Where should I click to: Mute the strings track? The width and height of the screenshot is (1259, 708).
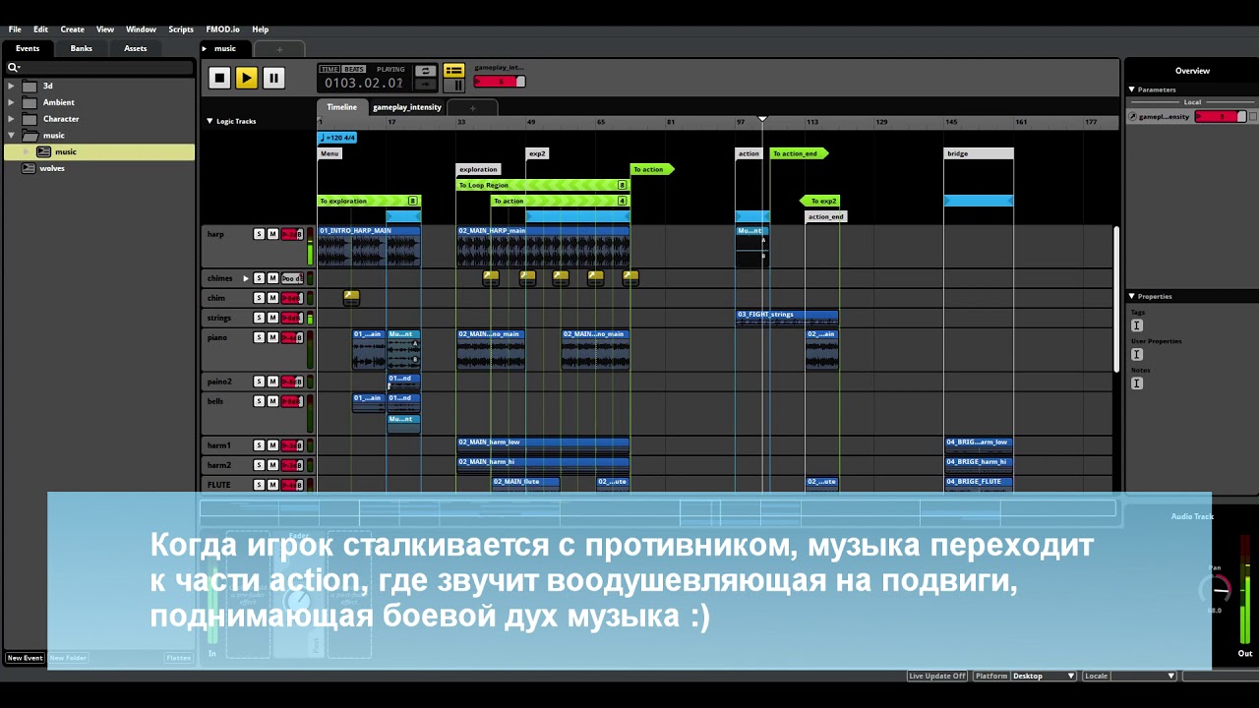click(x=272, y=318)
